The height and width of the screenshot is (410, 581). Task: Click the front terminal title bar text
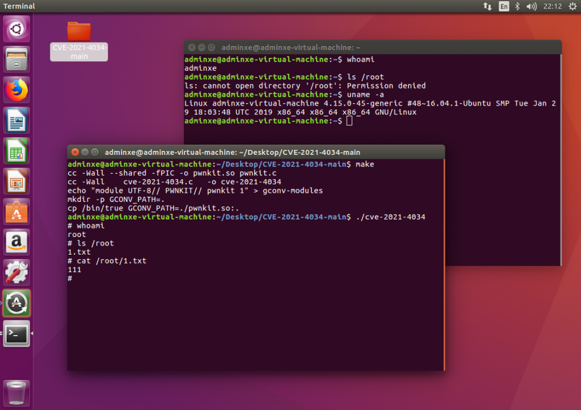[232, 152]
